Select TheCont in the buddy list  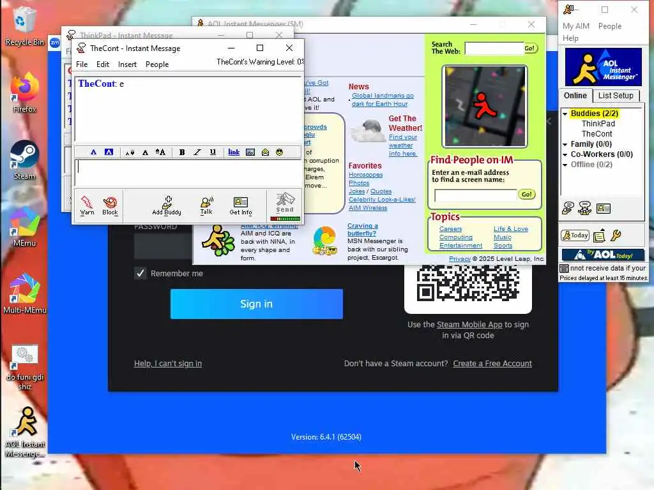click(597, 134)
